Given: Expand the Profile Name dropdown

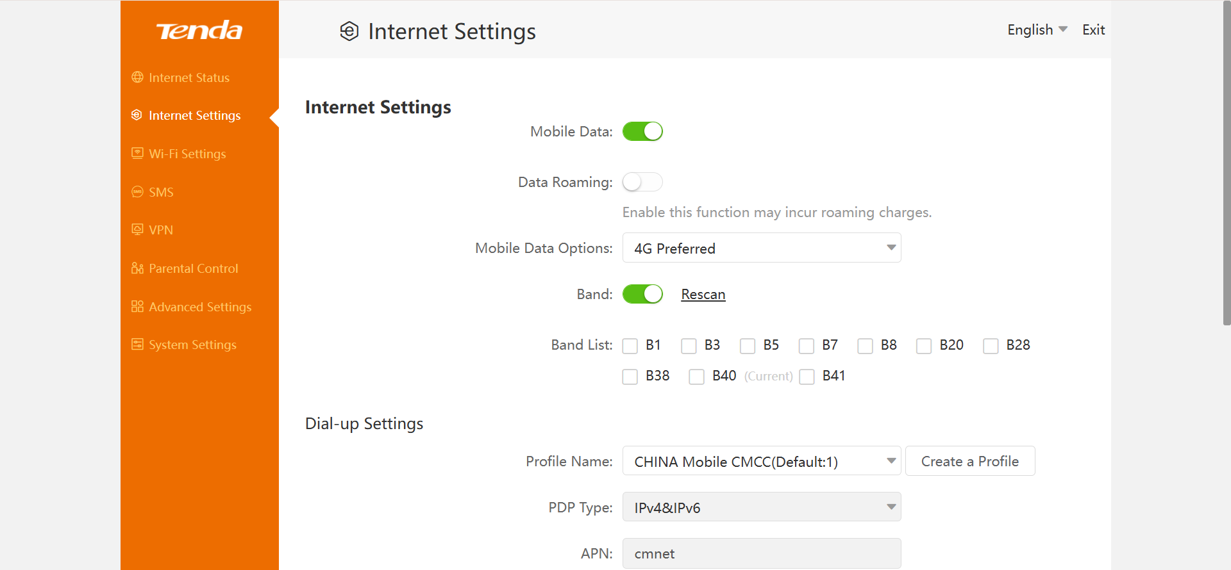Looking at the screenshot, I should 761,461.
